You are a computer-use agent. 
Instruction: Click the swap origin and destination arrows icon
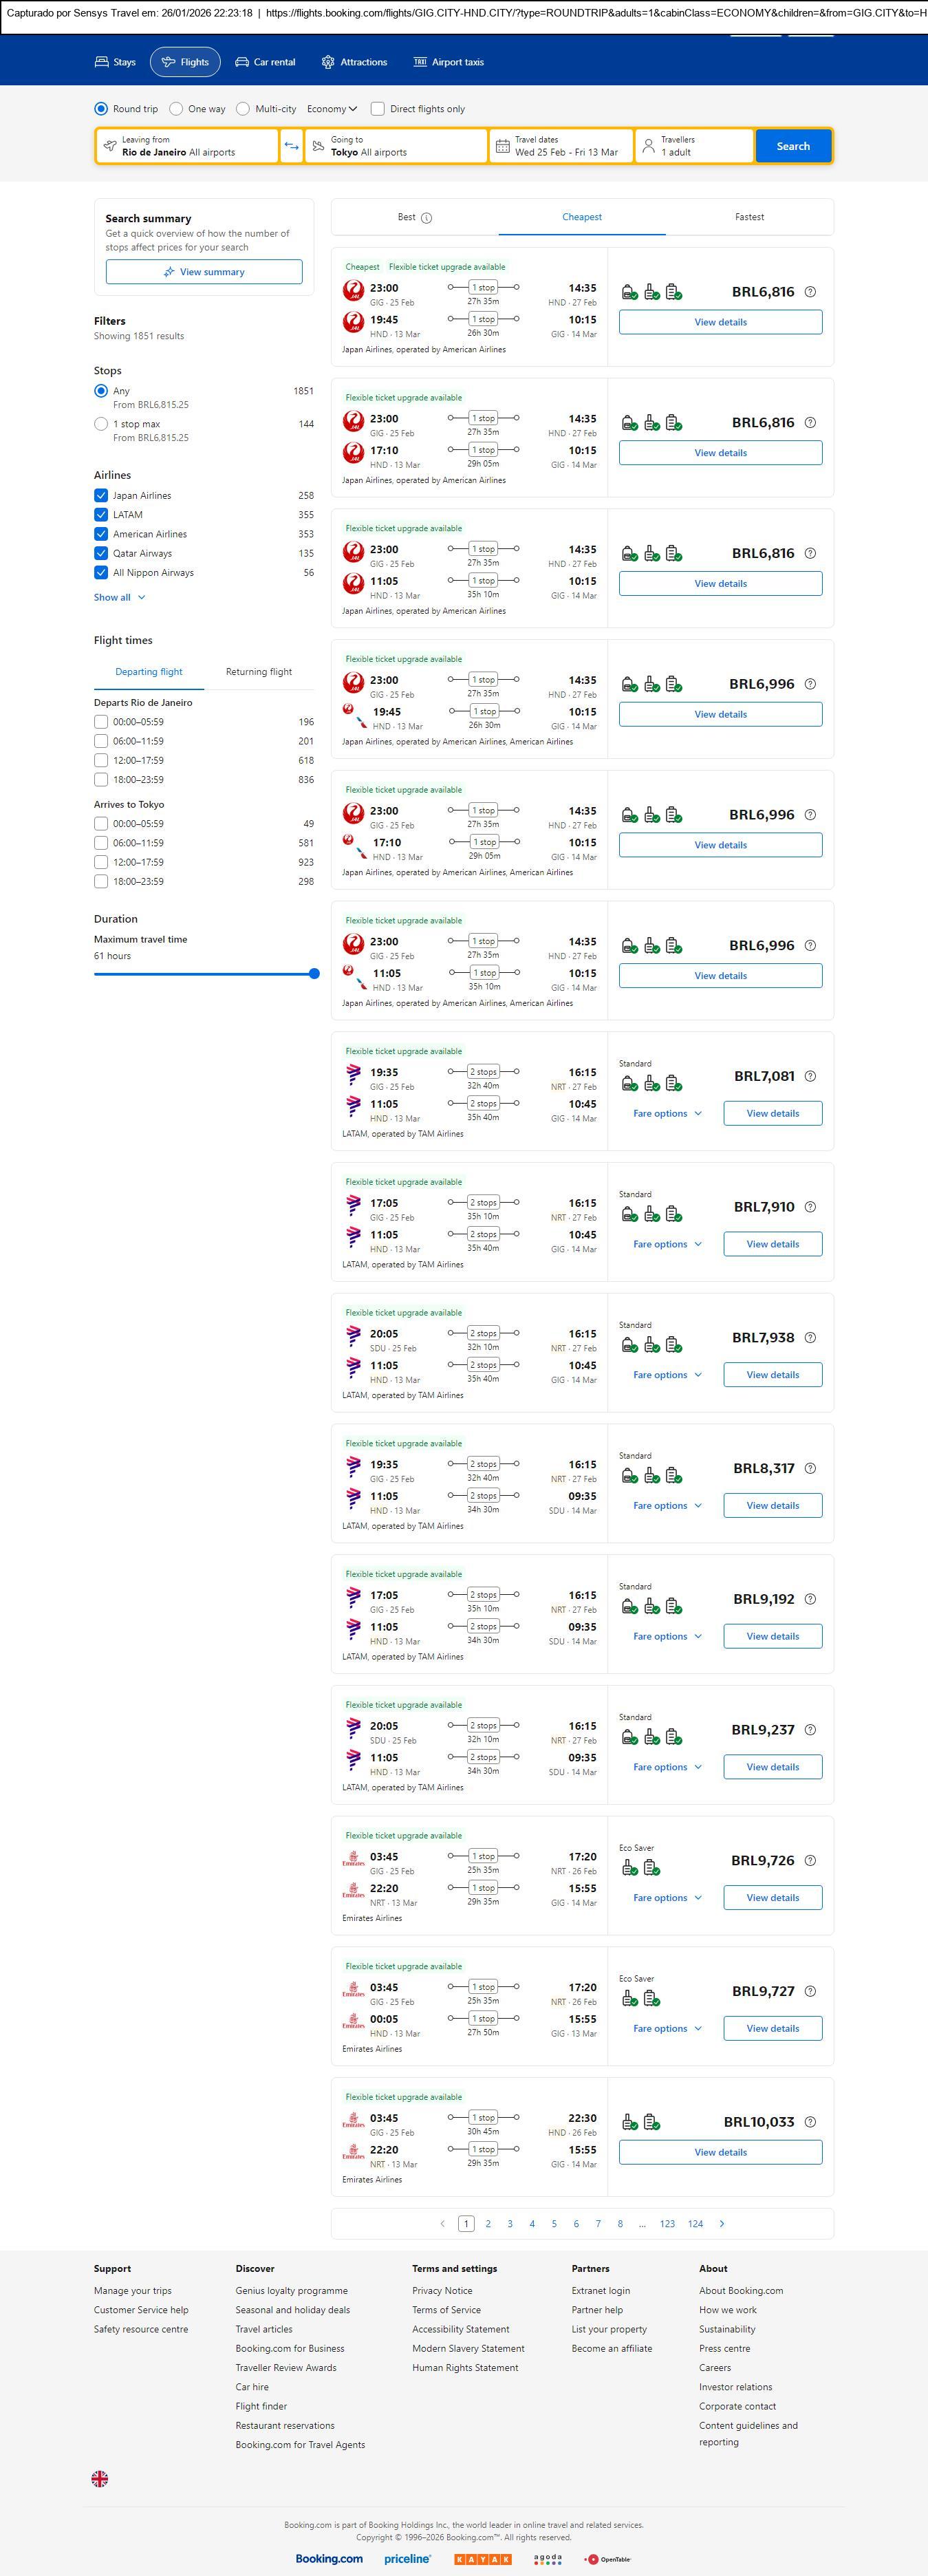click(291, 146)
